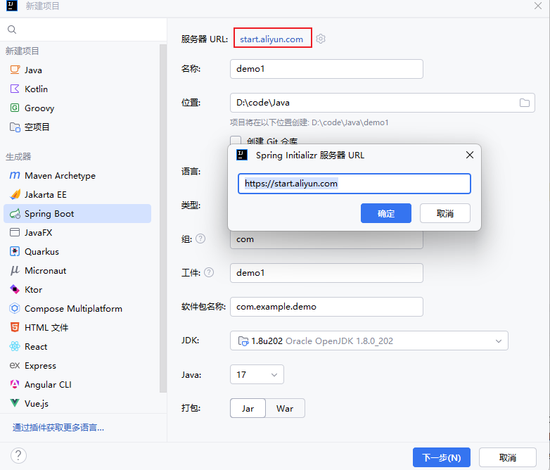Close the 新建项目 window
The image size is (550, 470).
pyautogui.click(x=538, y=6)
